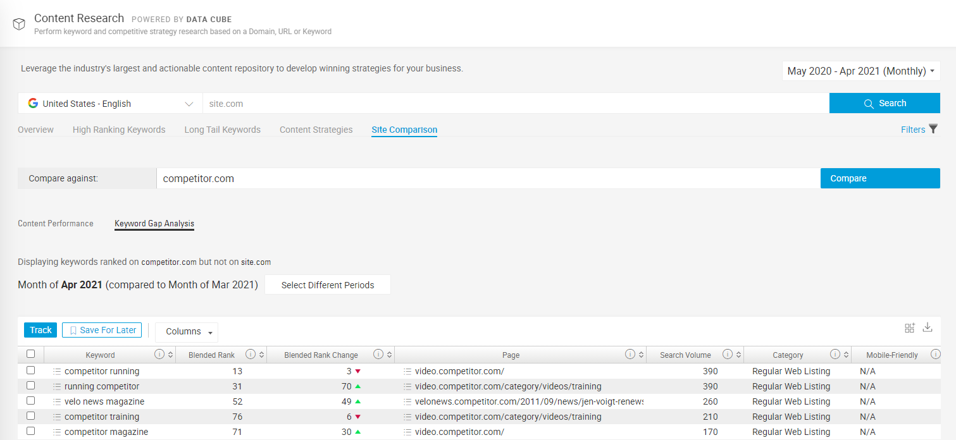Click the Compare button

coord(879,178)
